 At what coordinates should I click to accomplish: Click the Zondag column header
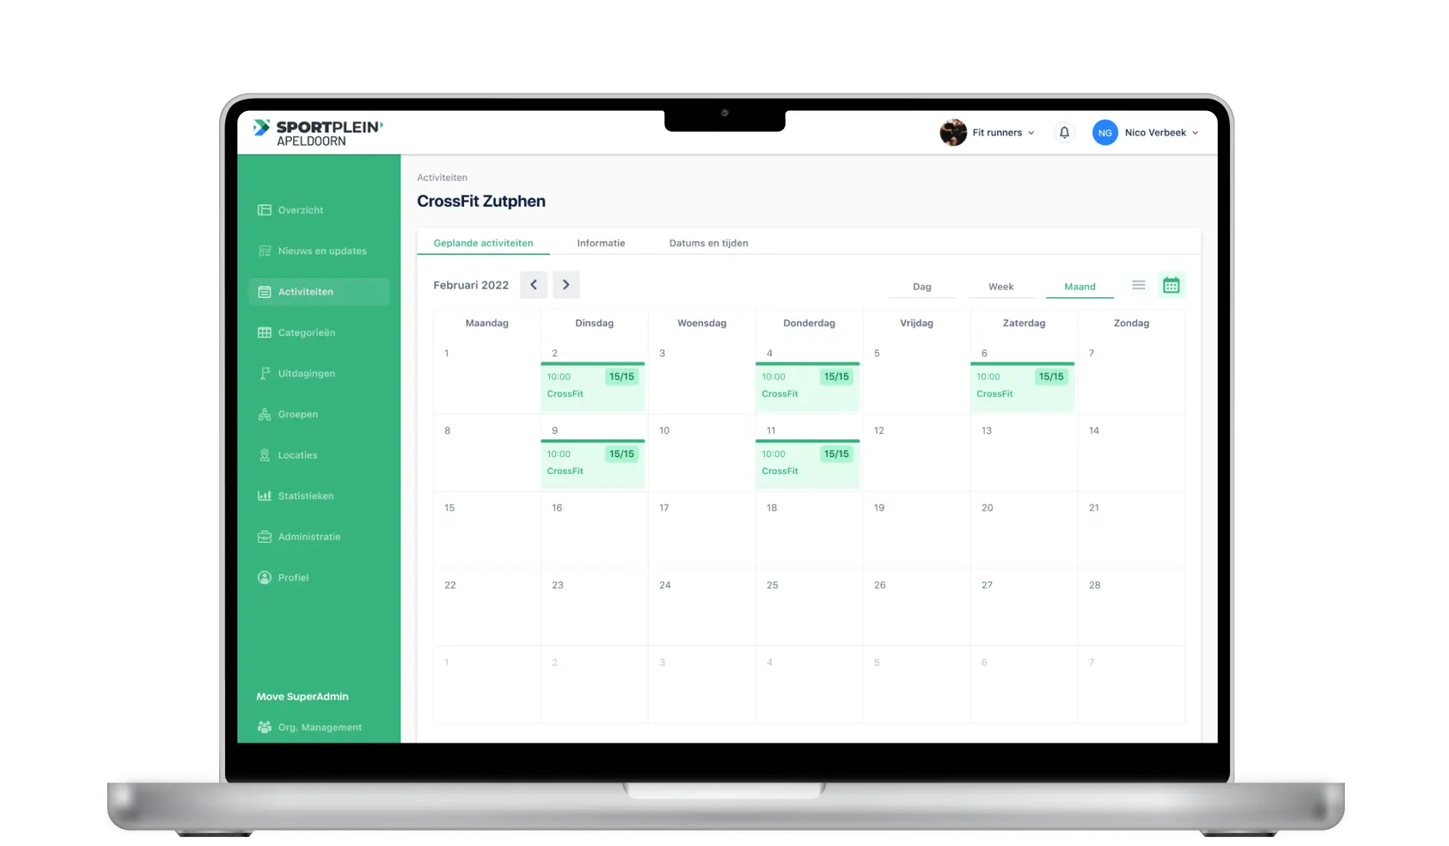pos(1131,323)
